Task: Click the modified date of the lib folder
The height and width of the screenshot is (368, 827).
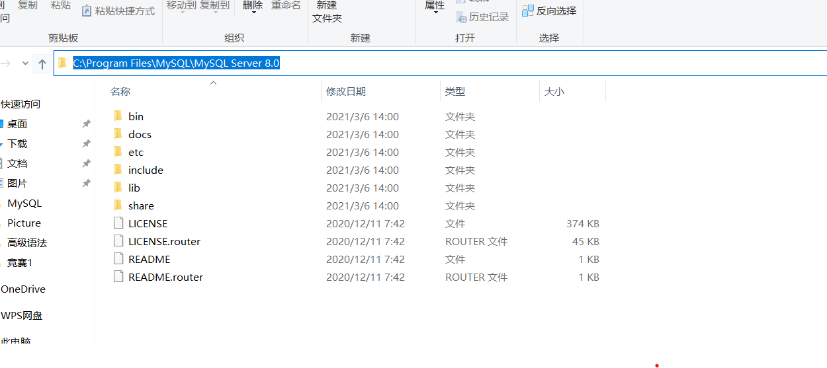Action: click(x=363, y=188)
